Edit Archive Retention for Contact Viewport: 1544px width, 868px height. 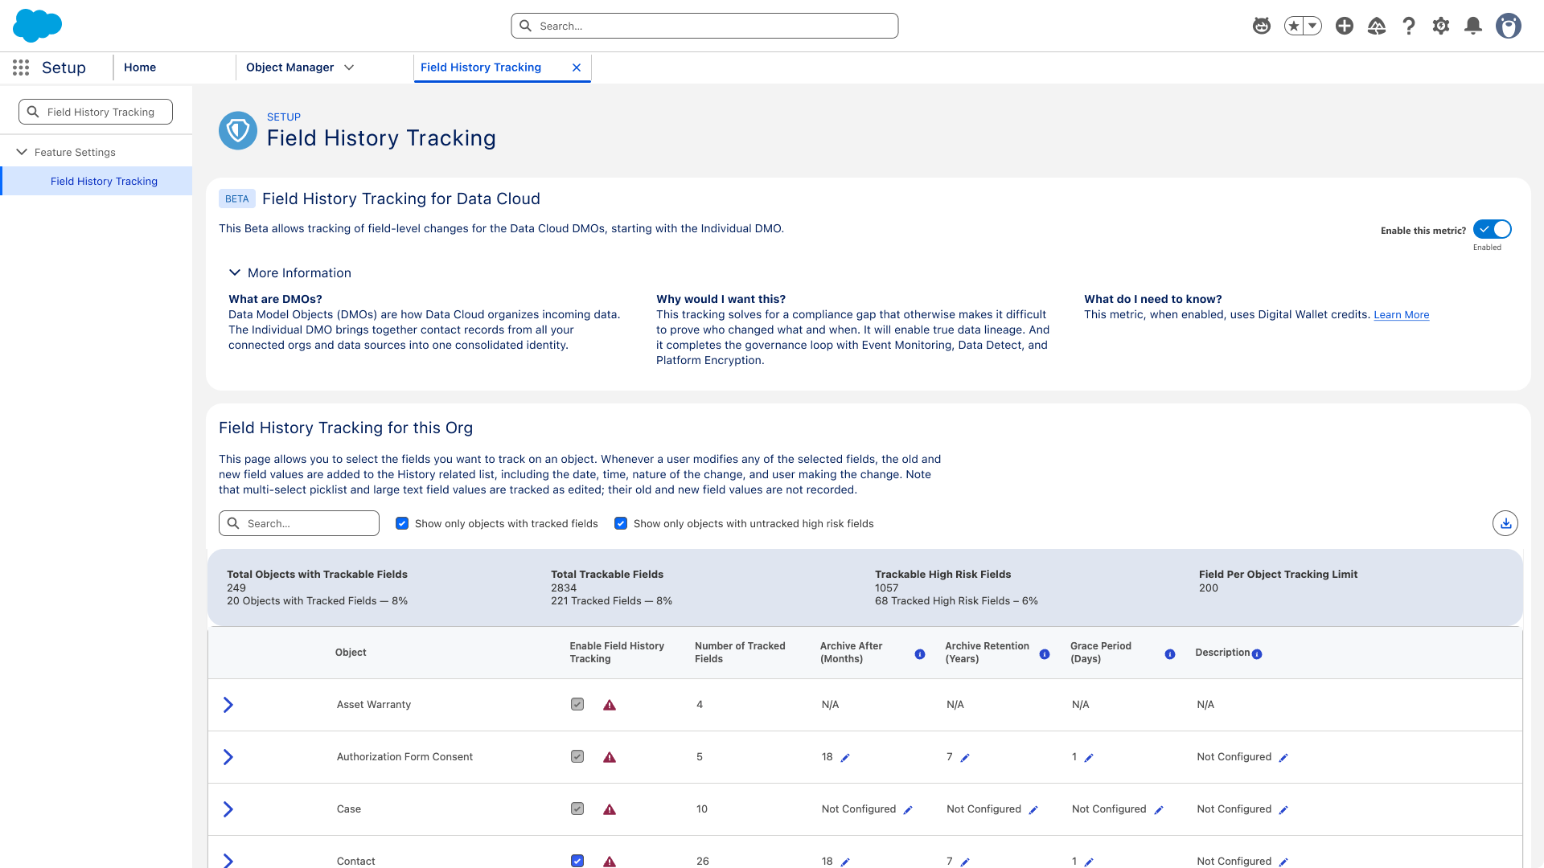965,862
